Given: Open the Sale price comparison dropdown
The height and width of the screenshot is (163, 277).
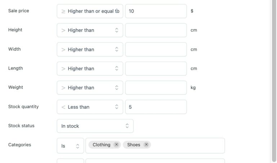Looking at the screenshot, I should (x=90, y=11).
